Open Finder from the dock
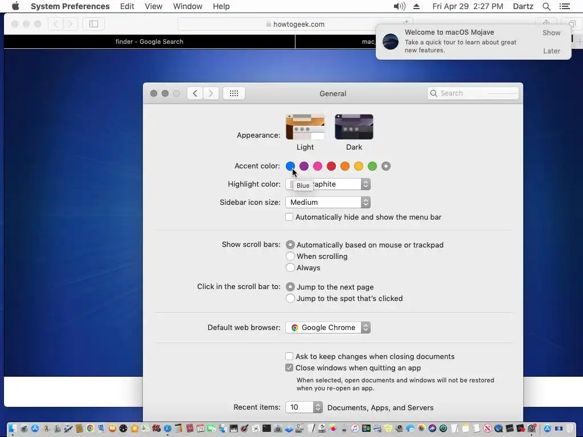The image size is (583, 437). pyautogui.click(x=13, y=428)
